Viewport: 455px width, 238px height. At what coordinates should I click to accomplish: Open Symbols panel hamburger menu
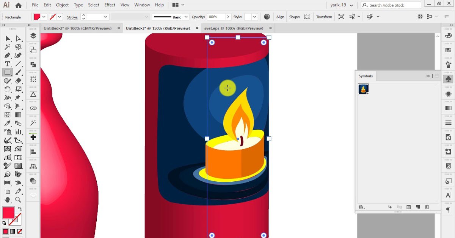[x=437, y=76]
